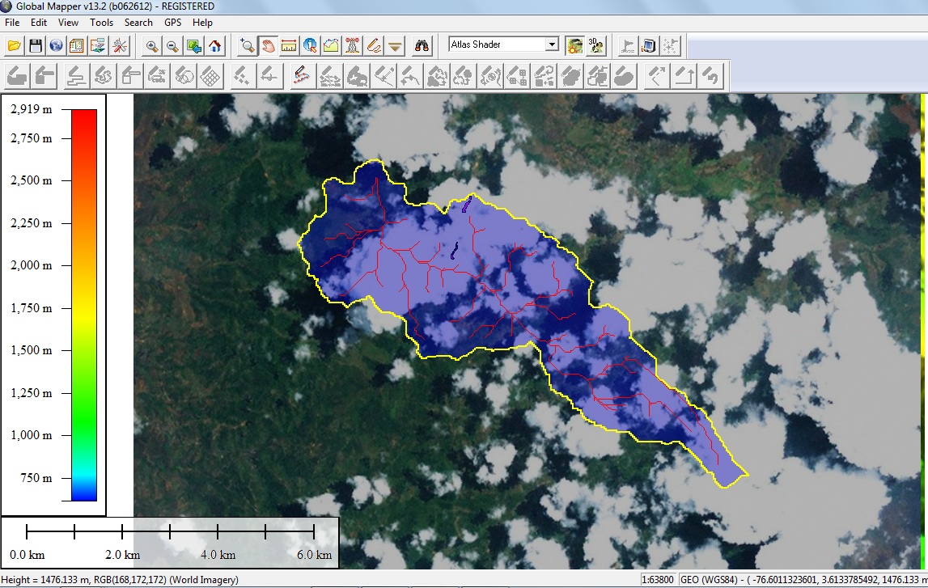
Task: Select the Zoom tool magnifier
Action: 248,45
